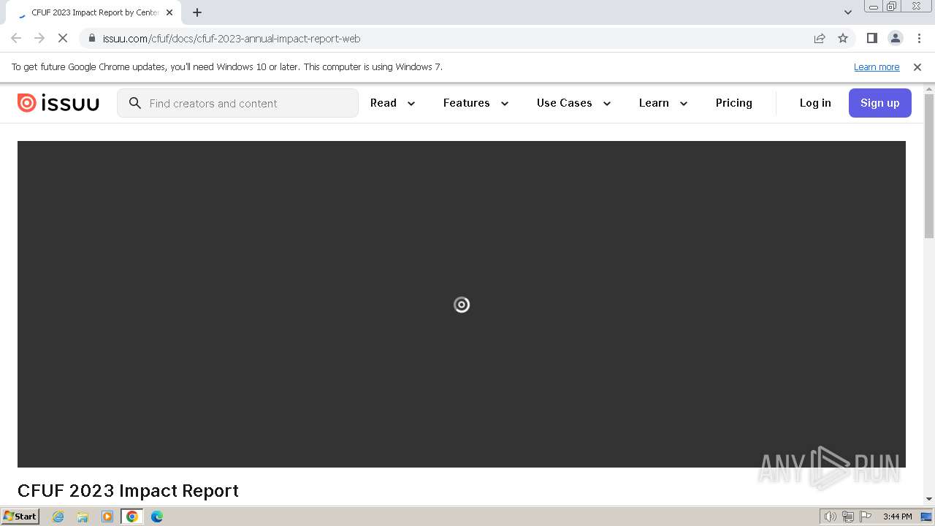Open the tab search dropdown

847,12
